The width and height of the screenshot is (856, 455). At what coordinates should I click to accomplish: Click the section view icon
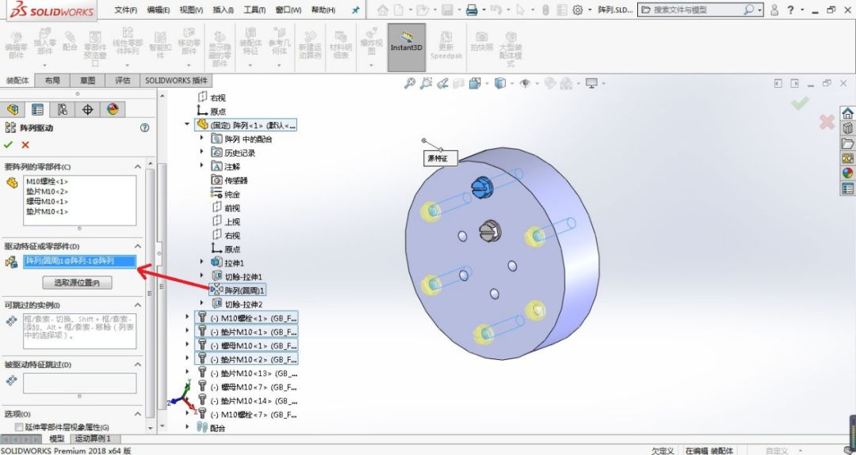coord(459,83)
